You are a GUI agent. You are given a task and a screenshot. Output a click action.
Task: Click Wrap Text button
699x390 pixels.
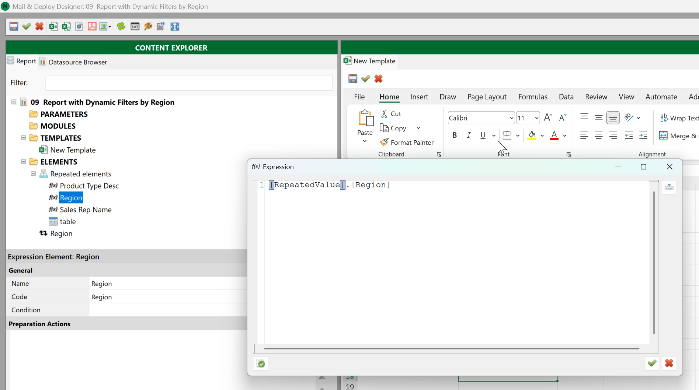pos(679,118)
